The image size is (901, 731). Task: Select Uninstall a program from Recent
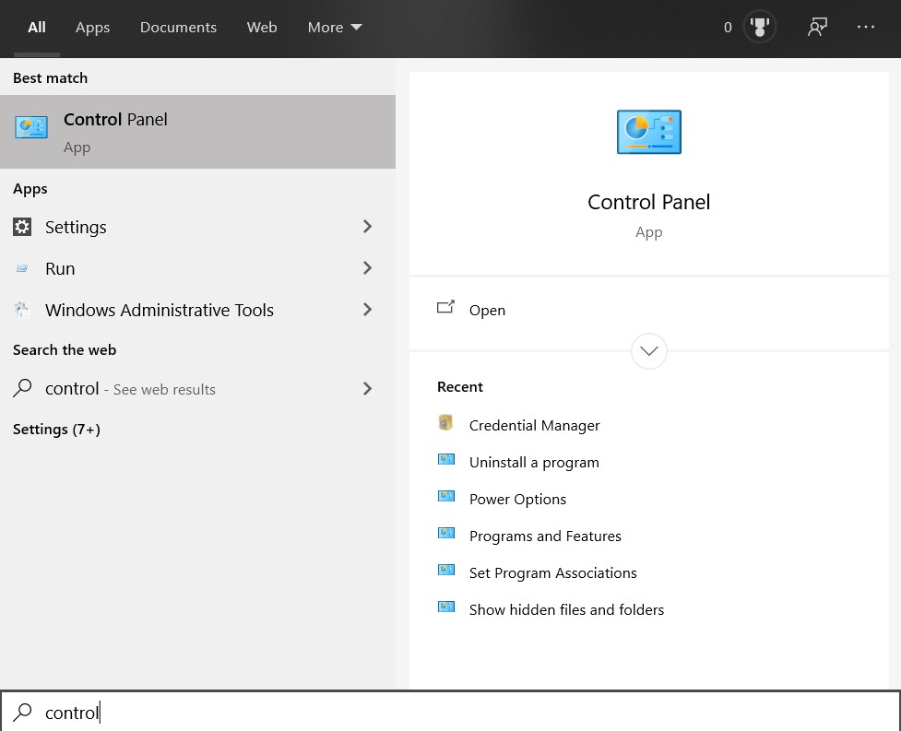534,462
